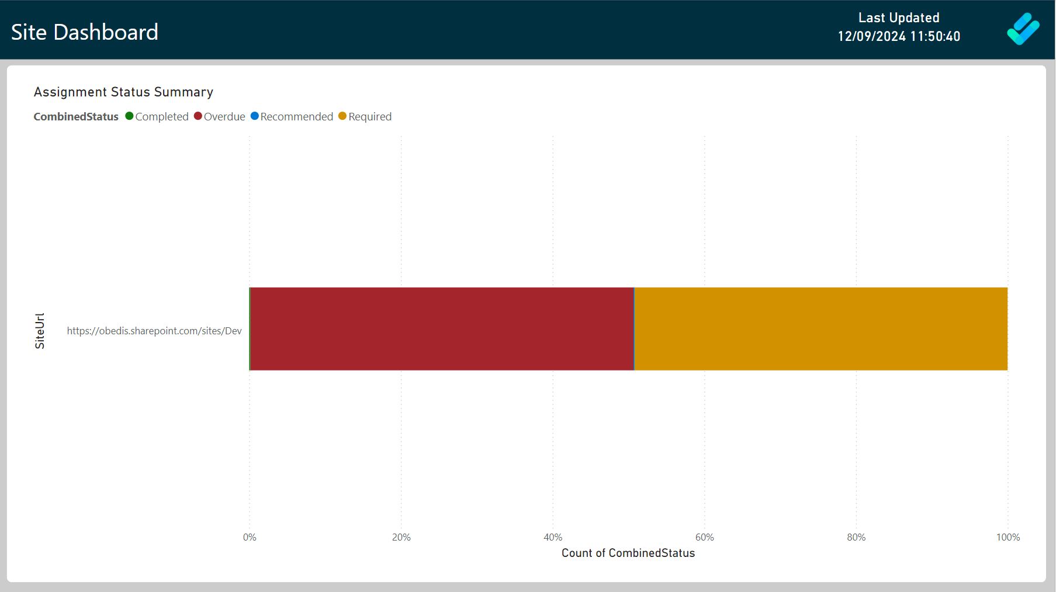Click the Count of CombinedStatus axis title
This screenshot has width=1056, height=592.
point(628,553)
